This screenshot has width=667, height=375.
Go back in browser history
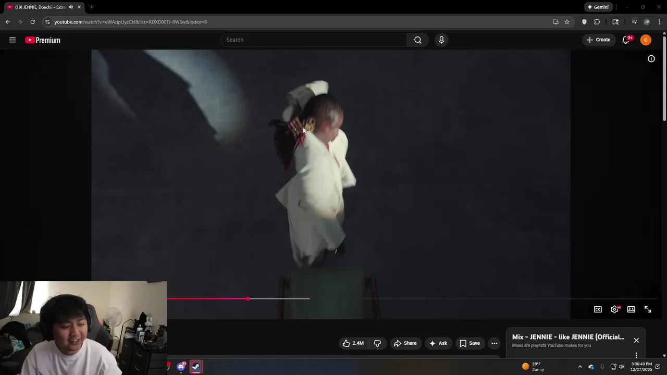pos(8,22)
